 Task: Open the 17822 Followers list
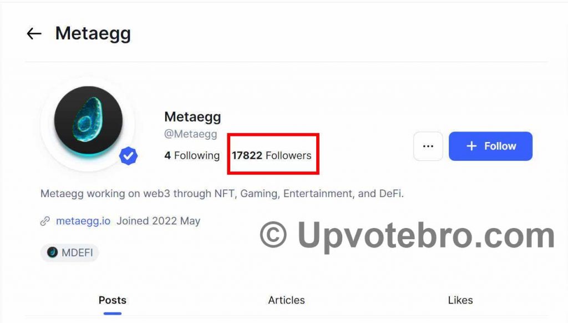tap(272, 155)
